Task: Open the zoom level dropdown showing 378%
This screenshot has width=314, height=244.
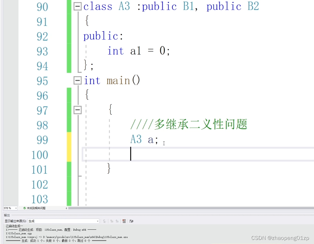Action: 10,208
